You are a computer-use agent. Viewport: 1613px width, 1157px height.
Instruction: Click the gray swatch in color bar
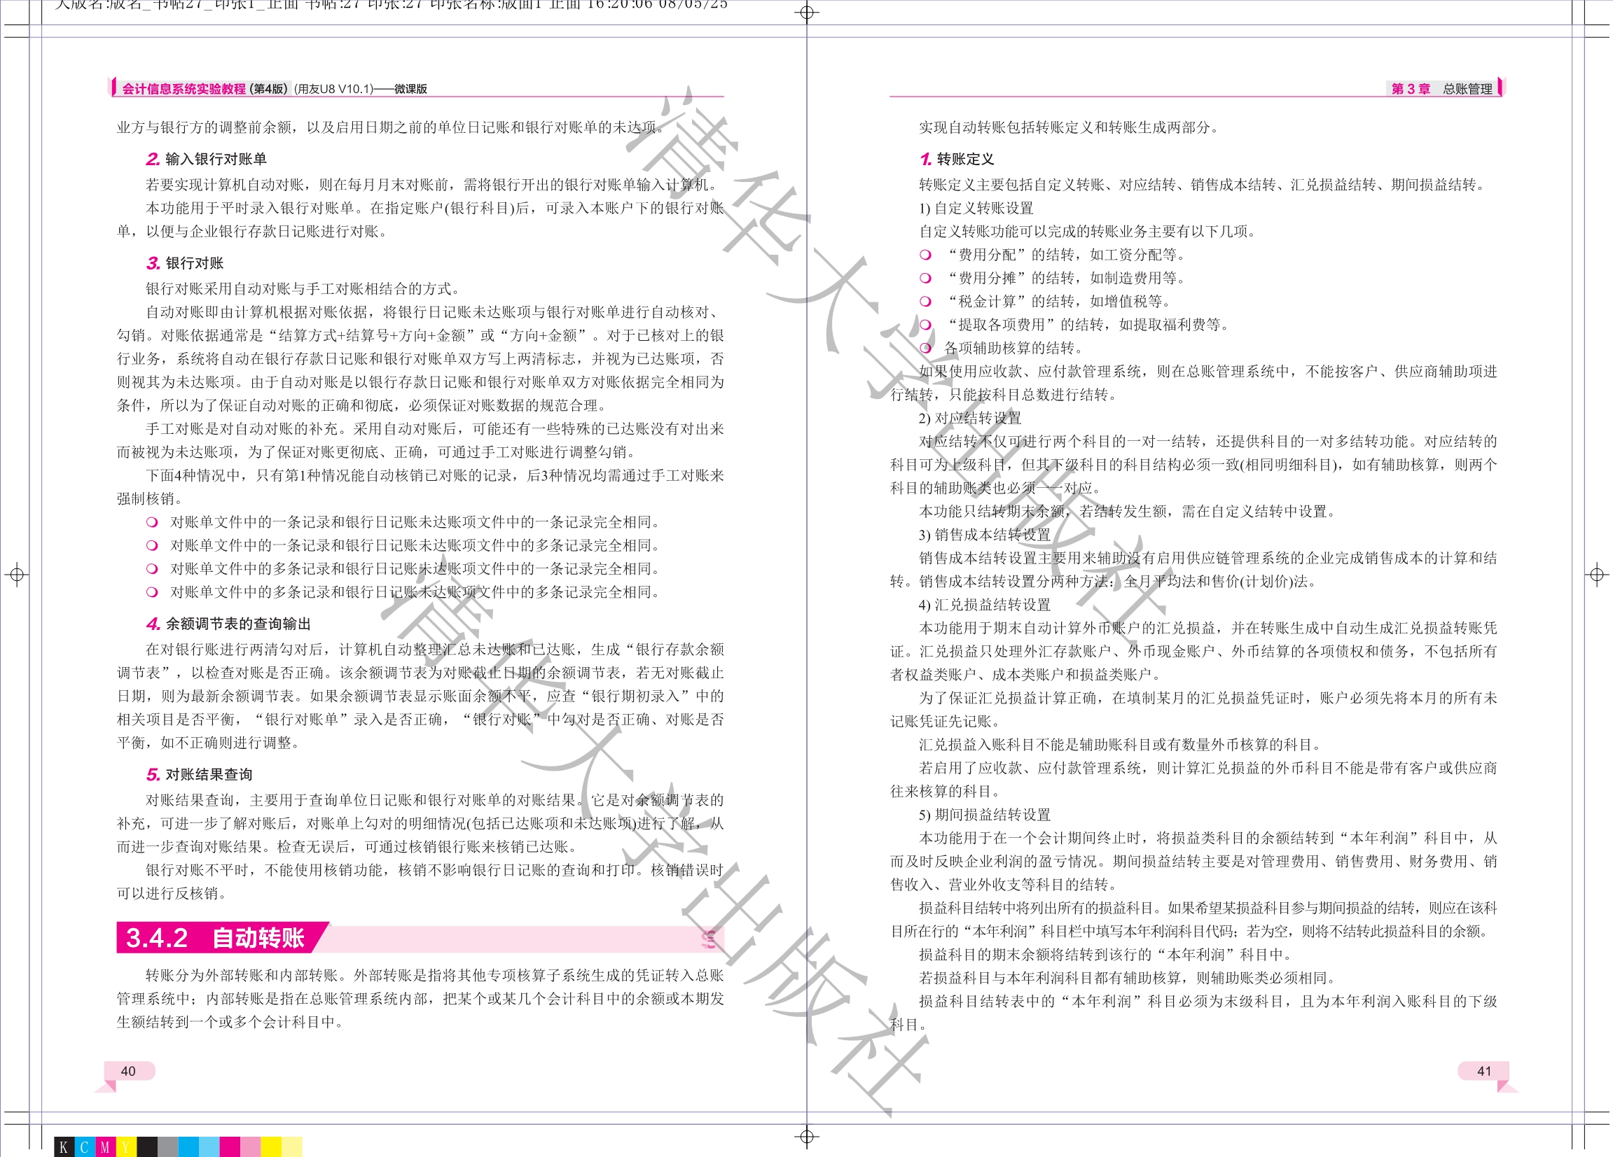tap(167, 1147)
